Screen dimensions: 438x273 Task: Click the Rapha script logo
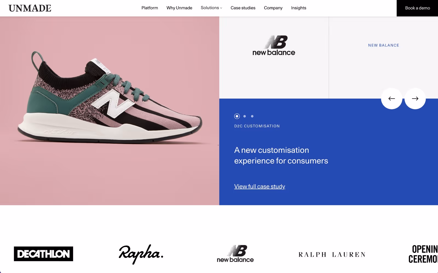[x=141, y=254]
